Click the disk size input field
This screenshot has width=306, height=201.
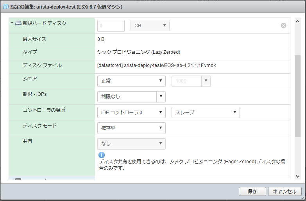coord(111,25)
